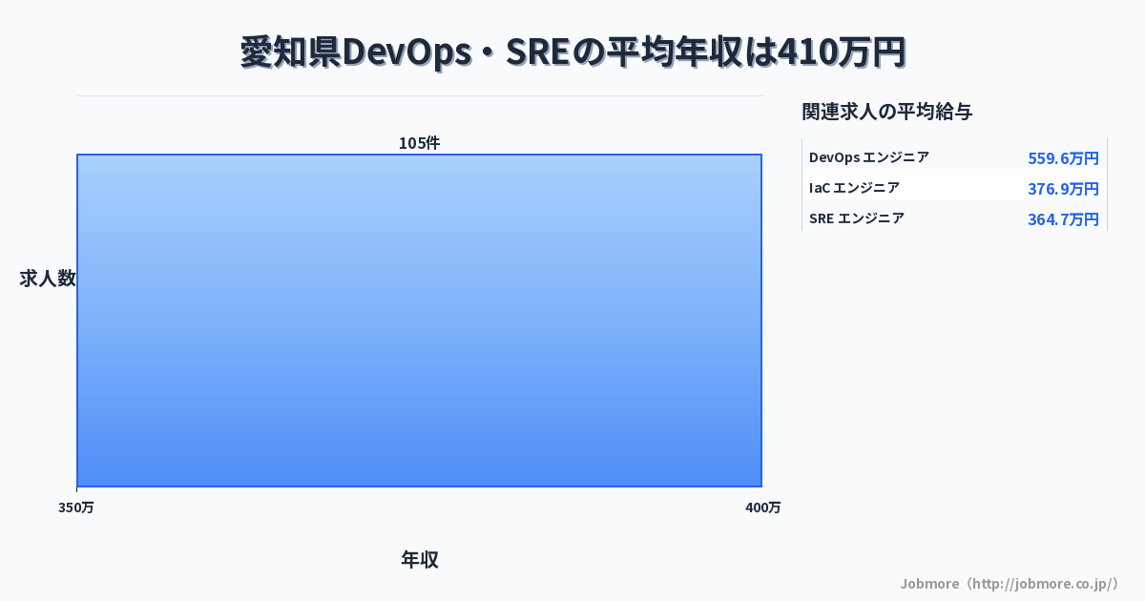1145x601 pixels.
Task: Select the 105件 bar value label
Action: (420, 143)
